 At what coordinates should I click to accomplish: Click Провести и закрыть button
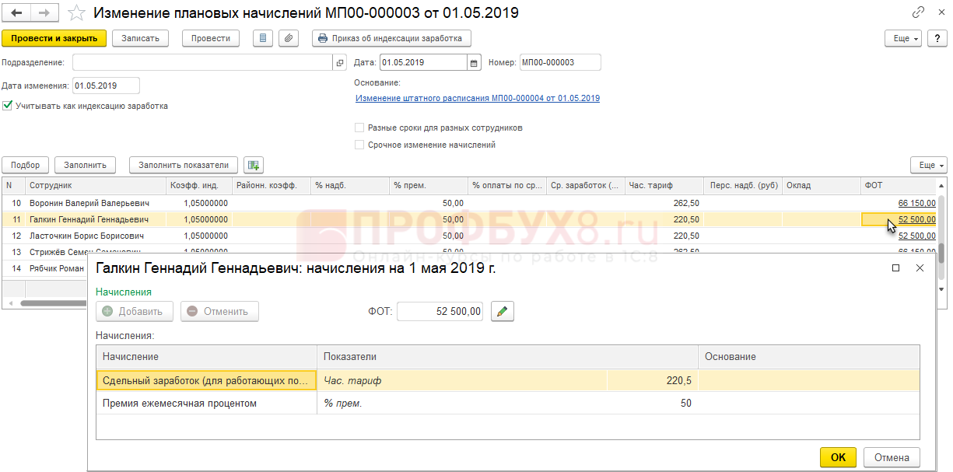click(x=54, y=38)
